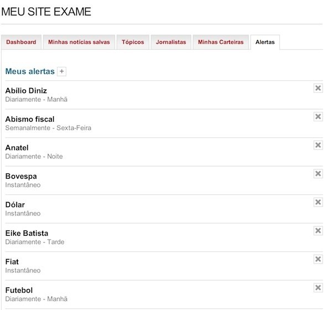The height and width of the screenshot is (310, 332).
Task: Click the 'Diariamente - Tarde' frequency text
Action: pyautogui.click(x=35, y=242)
